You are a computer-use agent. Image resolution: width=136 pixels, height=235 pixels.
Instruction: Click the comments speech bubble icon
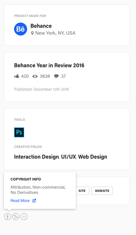57,76
